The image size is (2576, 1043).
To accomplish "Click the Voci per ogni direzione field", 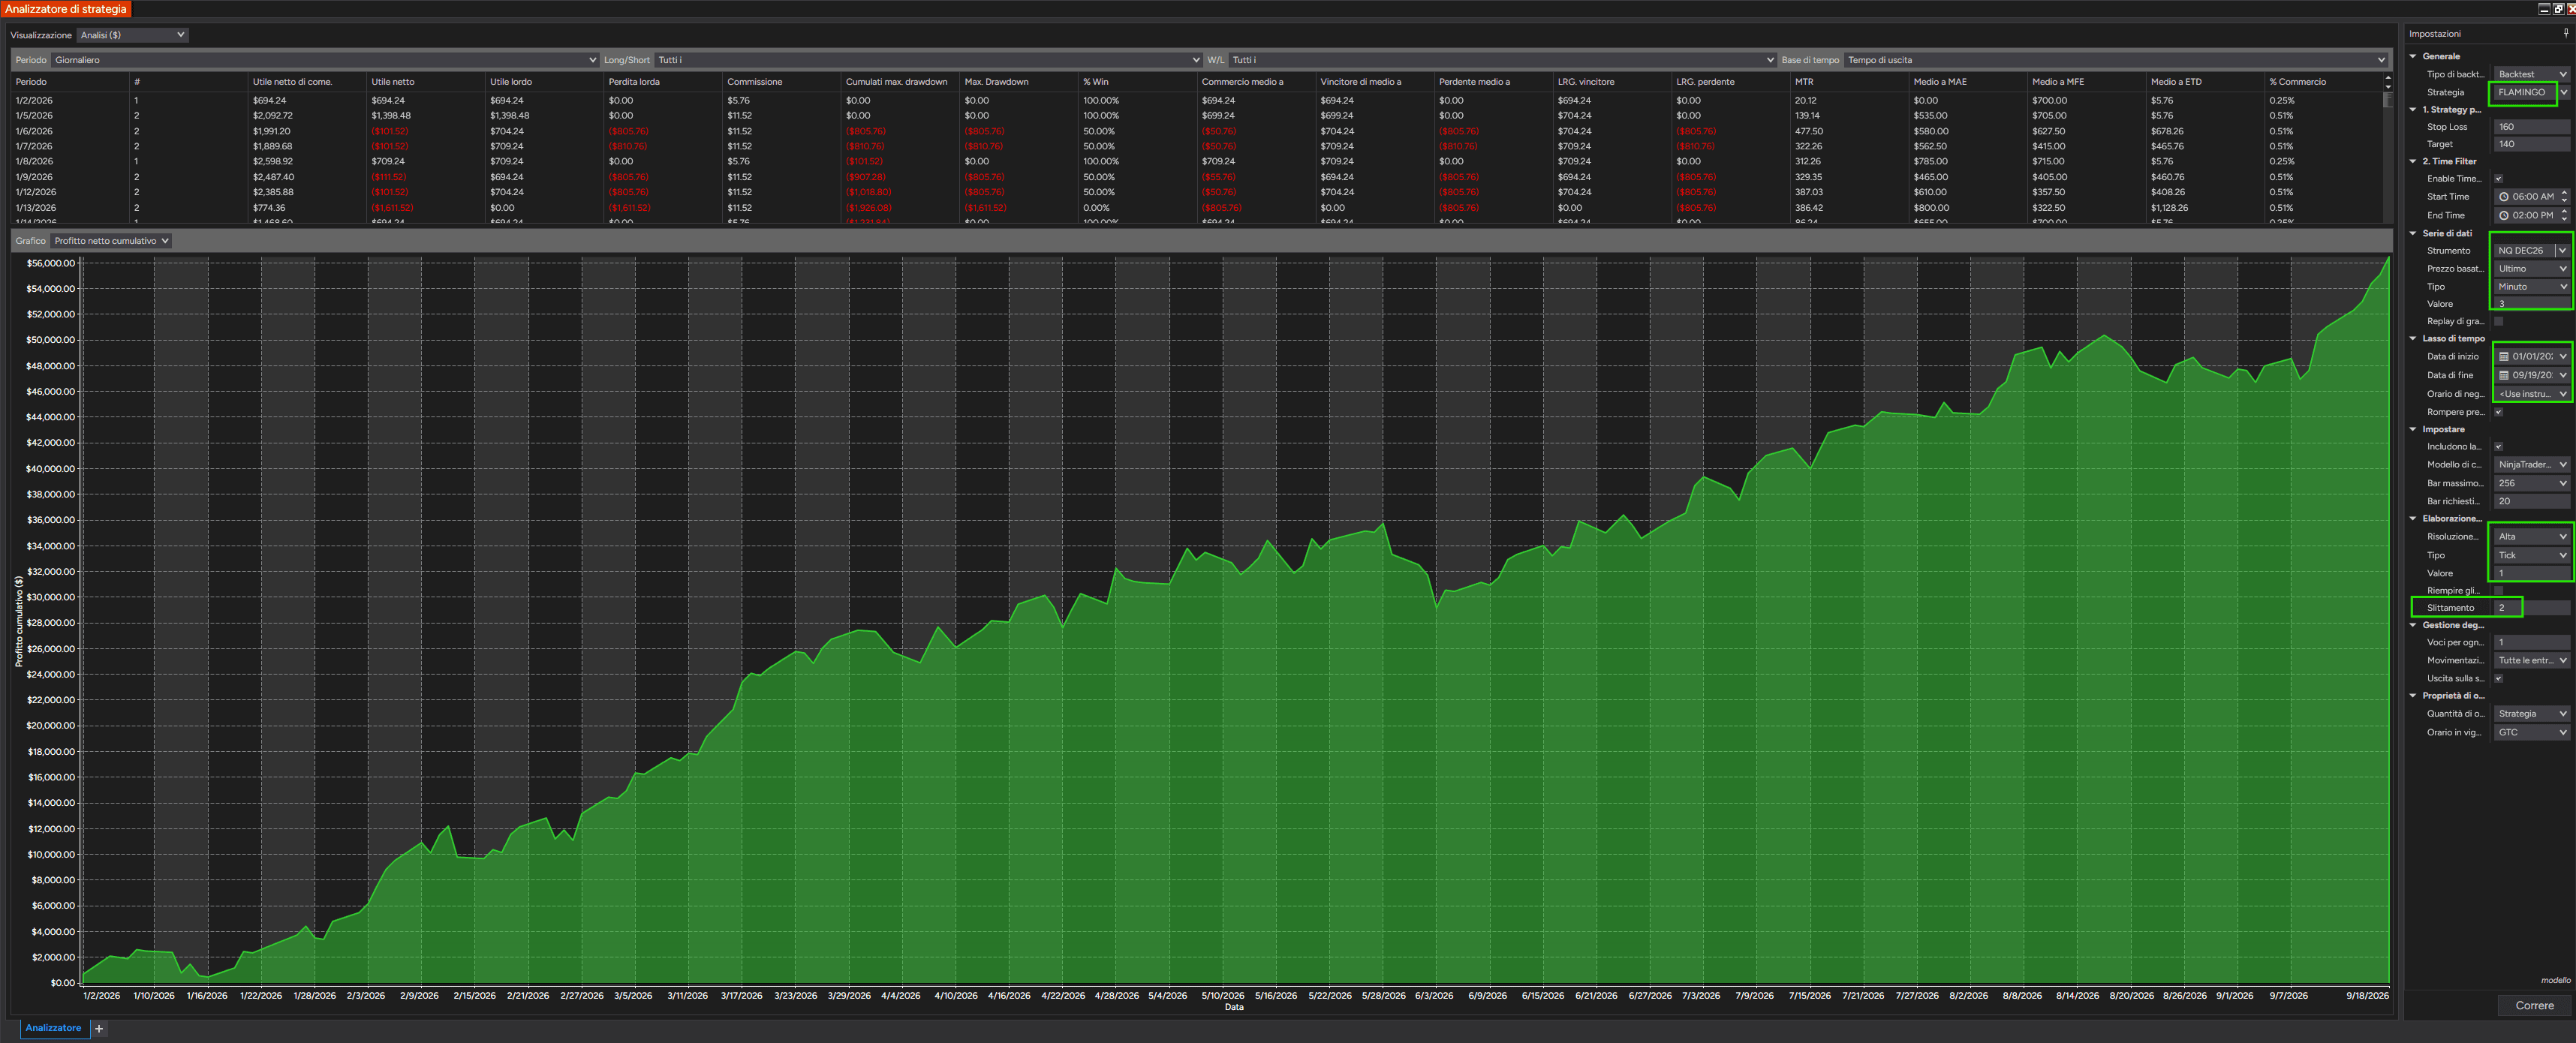I will coord(2531,643).
